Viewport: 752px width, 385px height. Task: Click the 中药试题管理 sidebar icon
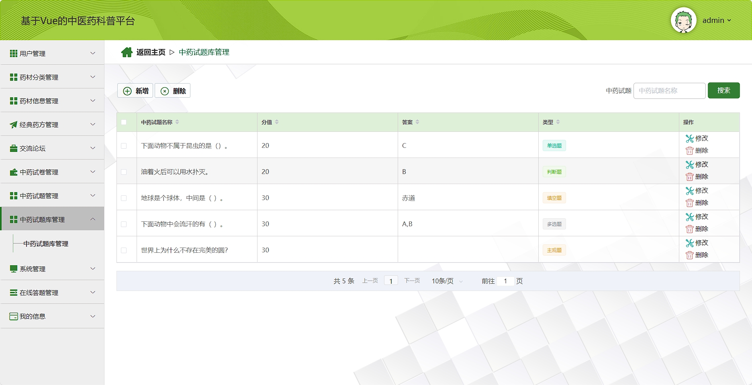click(x=14, y=196)
